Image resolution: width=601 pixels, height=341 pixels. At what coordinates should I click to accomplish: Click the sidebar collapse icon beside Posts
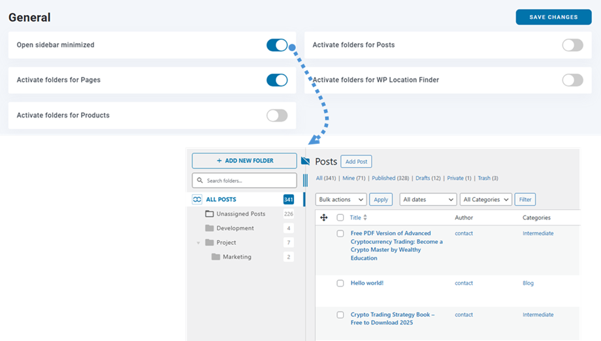305,161
